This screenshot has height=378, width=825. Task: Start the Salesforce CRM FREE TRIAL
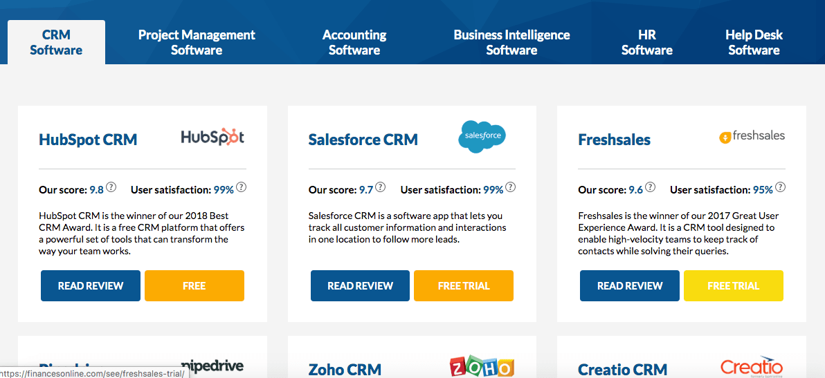464,285
